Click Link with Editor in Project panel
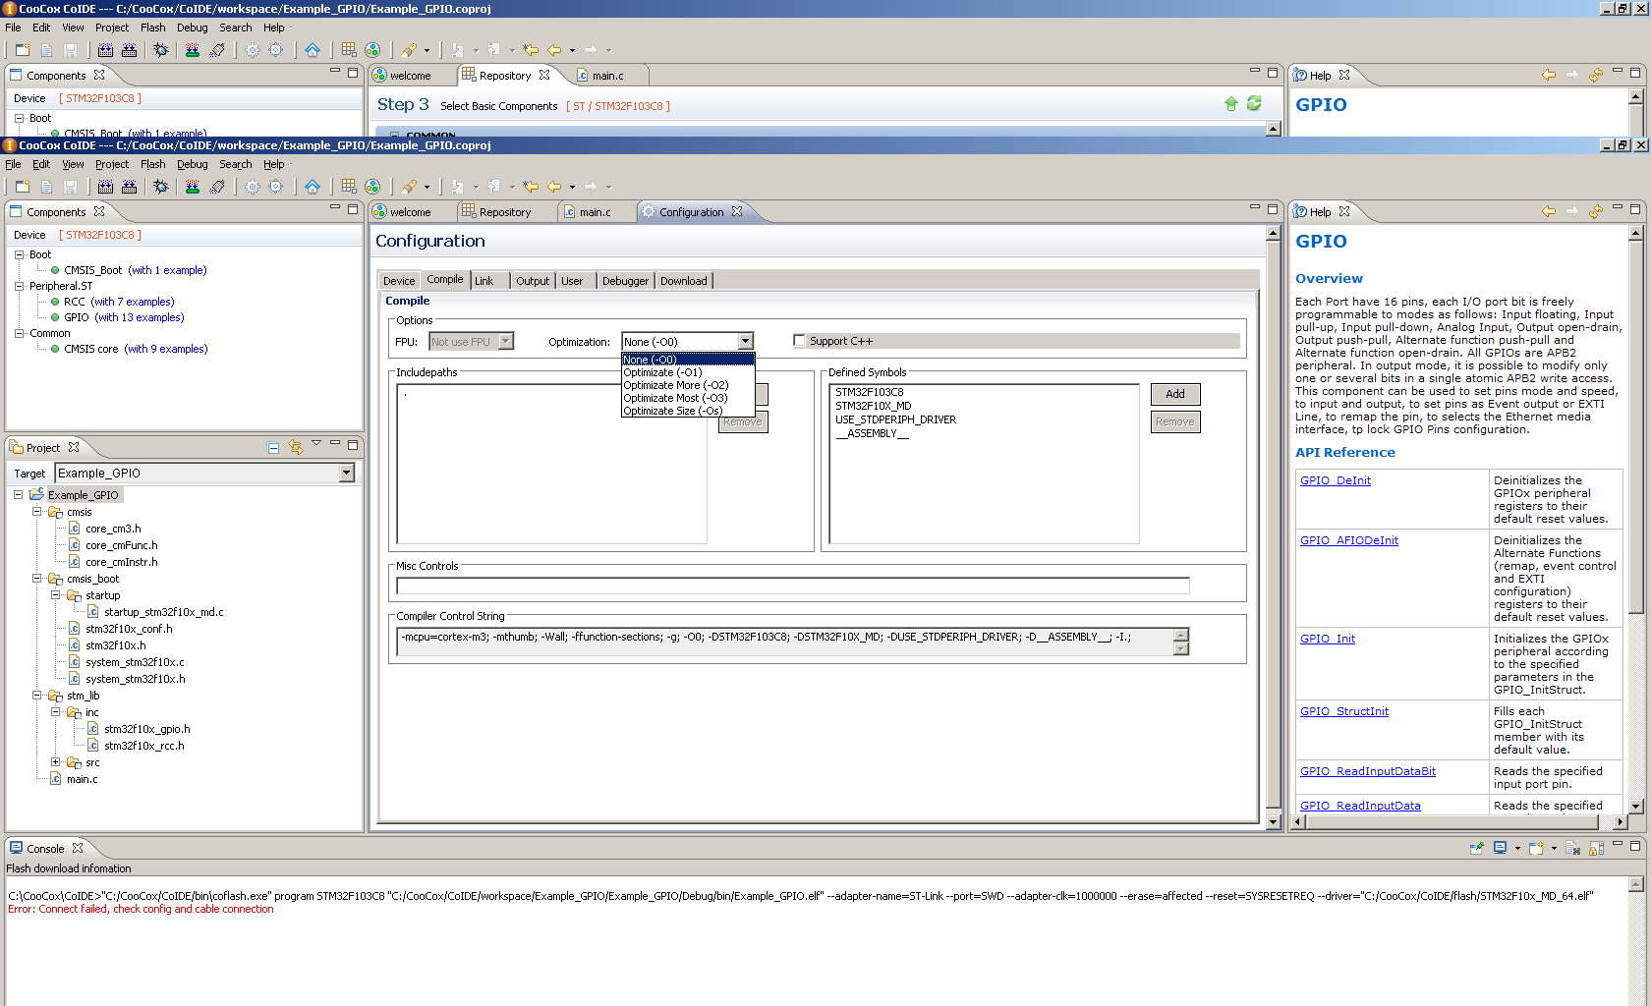This screenshot has height=1006, width=1651. click(x=295, y=448)
